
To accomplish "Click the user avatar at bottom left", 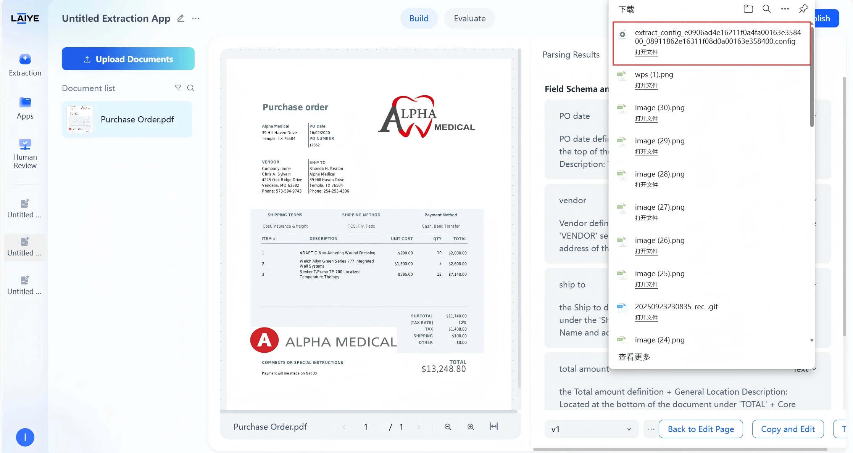I will coord(25,437).
